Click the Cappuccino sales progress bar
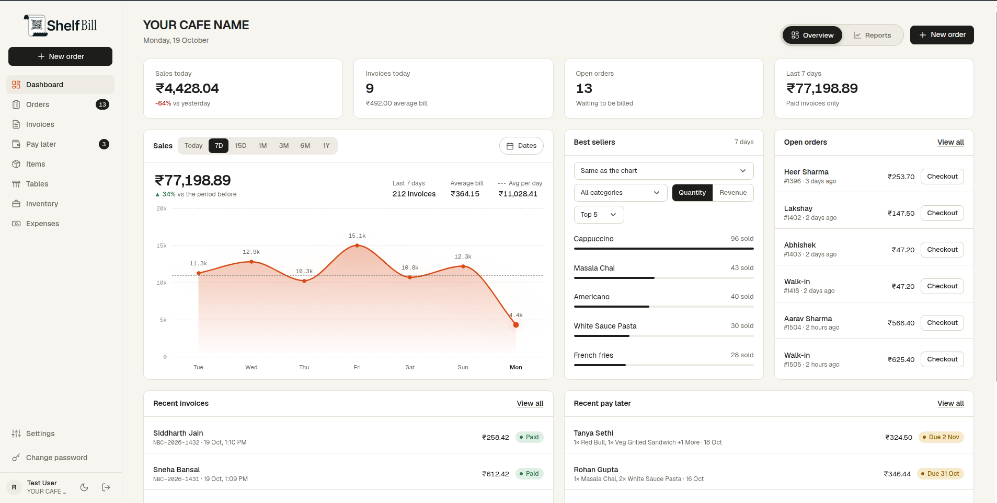 pyautogui.click(x=663, y=249)
